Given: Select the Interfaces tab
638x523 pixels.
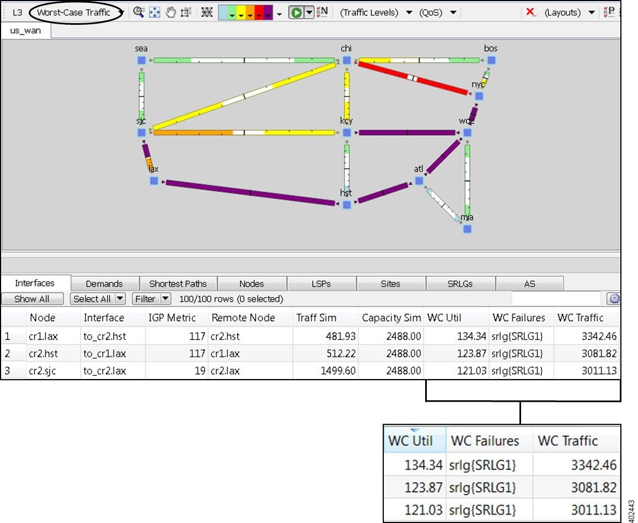Looking at the screenshot, I should click(x=35, y=283).
